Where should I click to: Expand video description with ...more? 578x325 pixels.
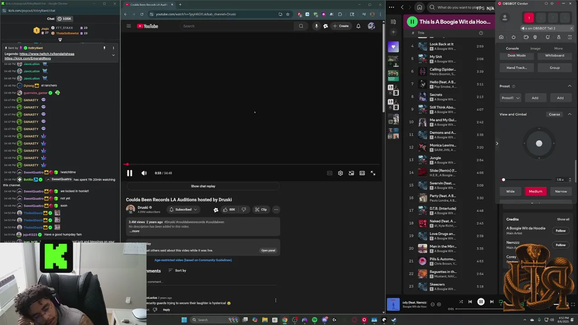(x=135, y=231)
